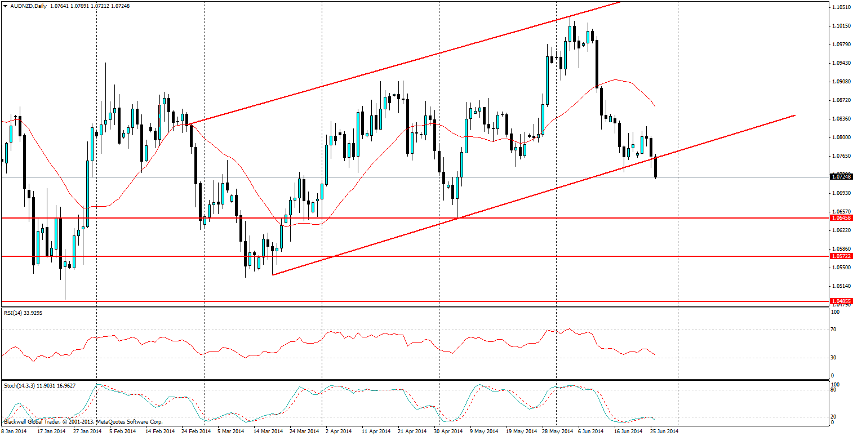This screenshot has width=853, height=436.
Task: Select the red support level tag 1.04855
Action: coord(841,301)
